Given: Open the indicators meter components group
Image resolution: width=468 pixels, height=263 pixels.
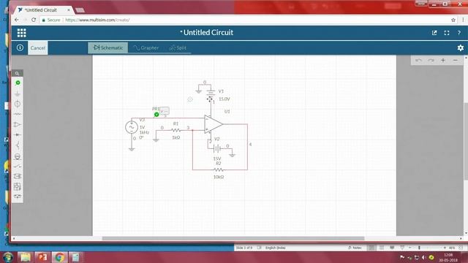Looking at the screenshot, I should 18,156.
